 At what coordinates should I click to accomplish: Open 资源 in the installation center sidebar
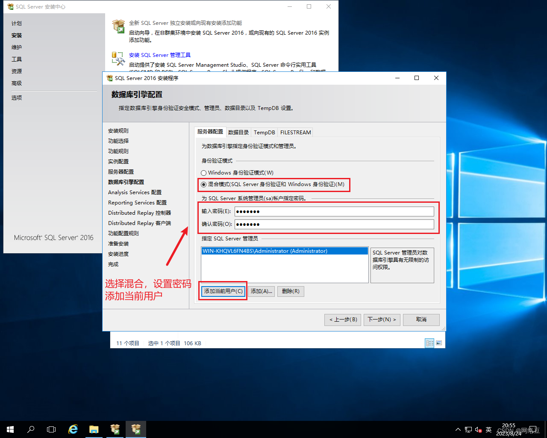pyautogui.click(x=17, y=71)
